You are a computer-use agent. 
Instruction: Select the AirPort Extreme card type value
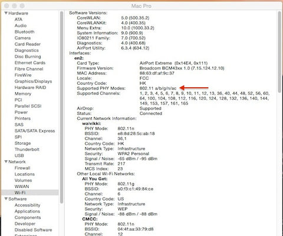tap(173, 63)
